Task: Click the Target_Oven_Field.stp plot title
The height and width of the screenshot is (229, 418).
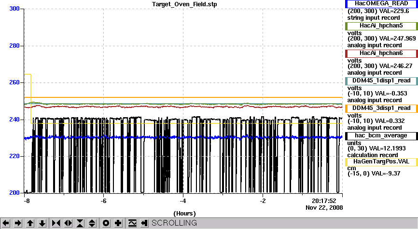Action: point(184,4)
